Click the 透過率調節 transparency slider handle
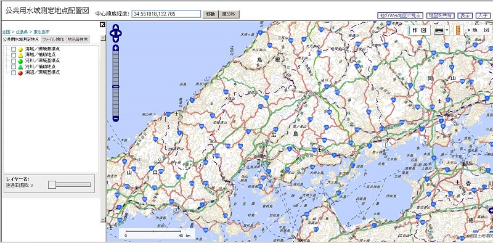This screenshot has width=493, height=243. [x=52, y=185]
